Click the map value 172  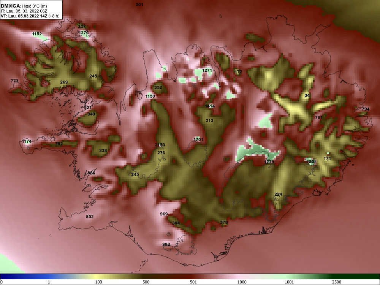tap(239, 72)
